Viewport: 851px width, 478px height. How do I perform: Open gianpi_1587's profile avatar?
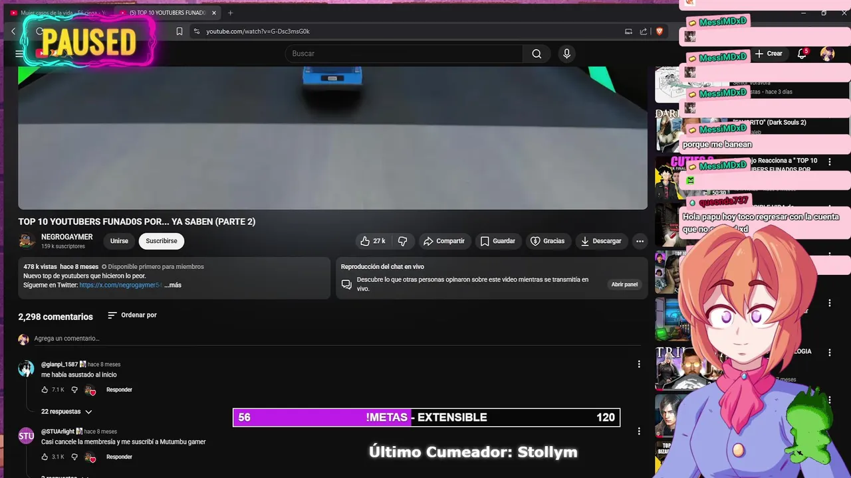pyautogui.click(x=26, y=369)
